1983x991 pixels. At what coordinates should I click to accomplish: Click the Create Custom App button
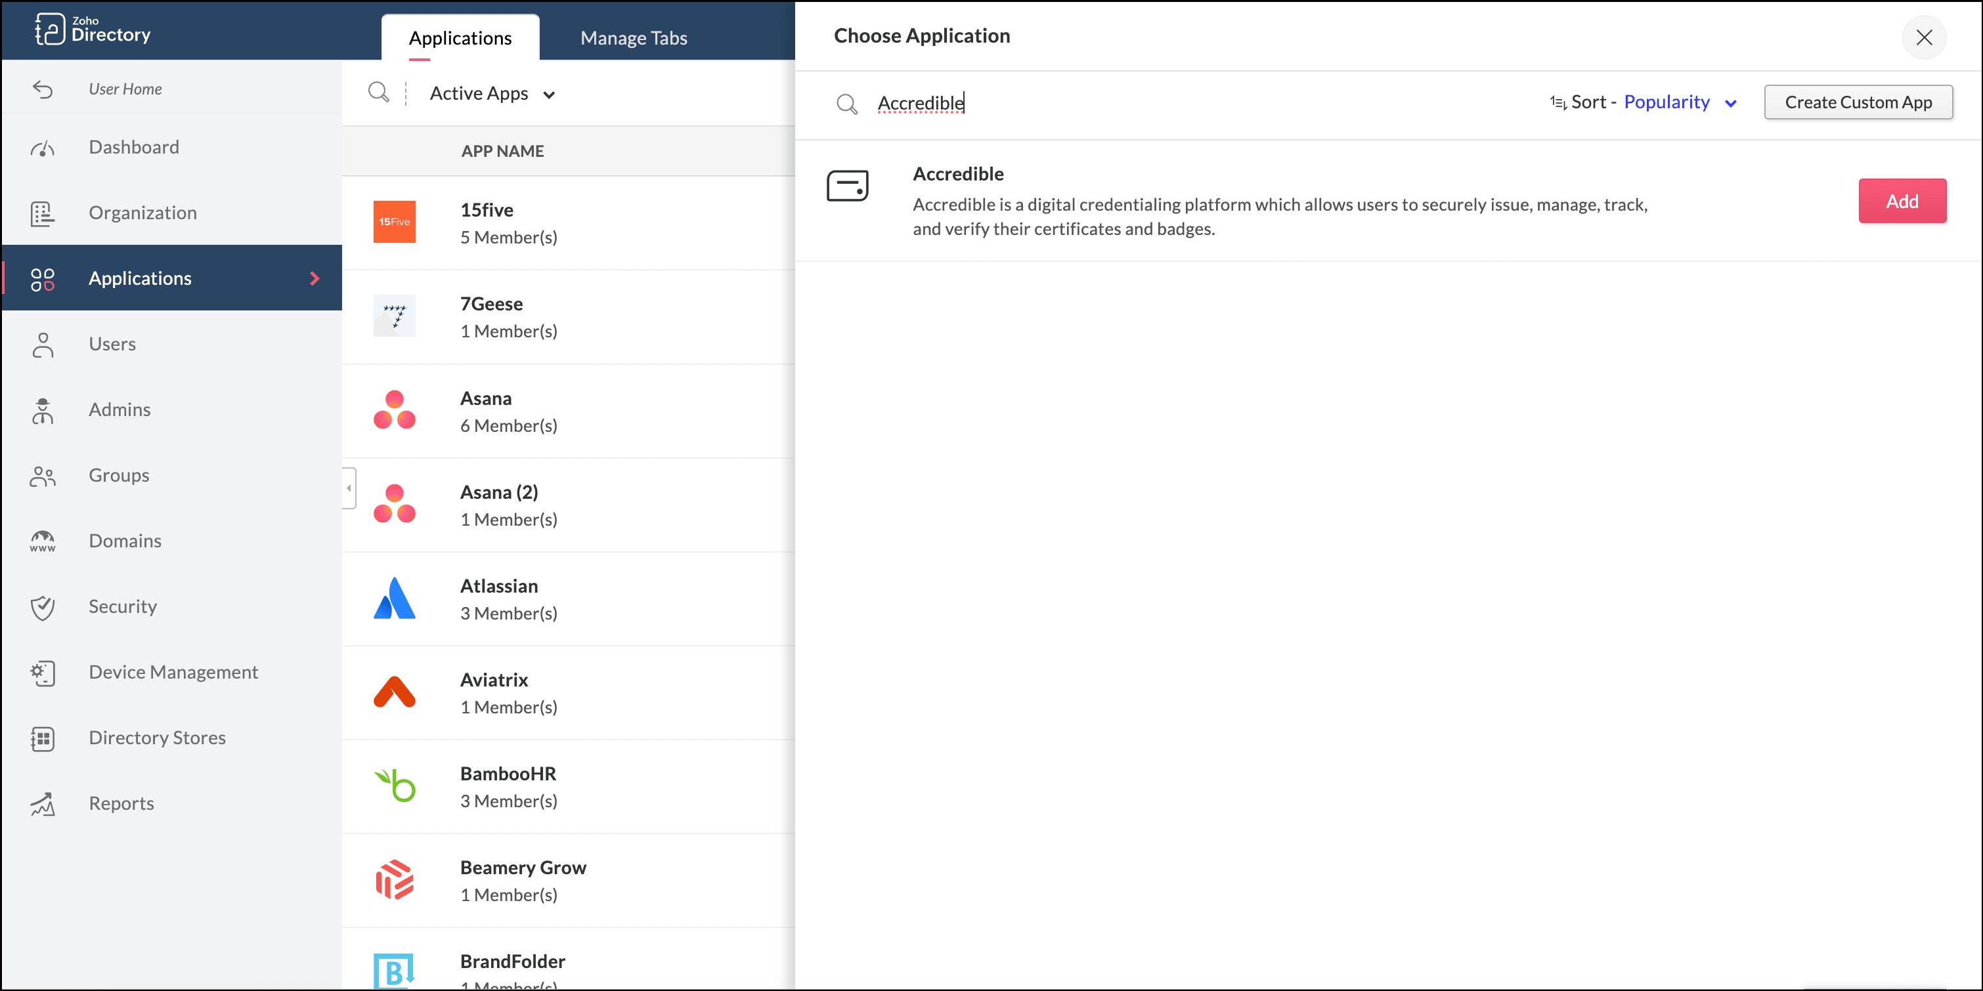click(1858, 102)
